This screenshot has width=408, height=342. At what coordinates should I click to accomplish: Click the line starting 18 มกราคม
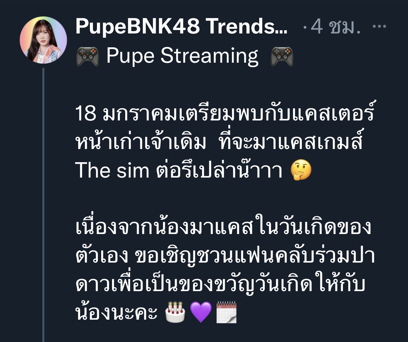(x=225, y=113)
